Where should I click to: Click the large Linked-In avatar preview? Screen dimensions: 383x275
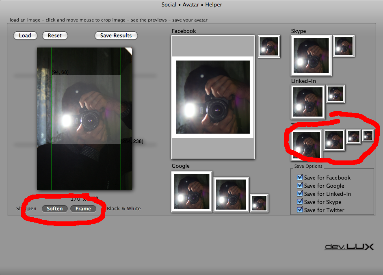tap(308, 102)
